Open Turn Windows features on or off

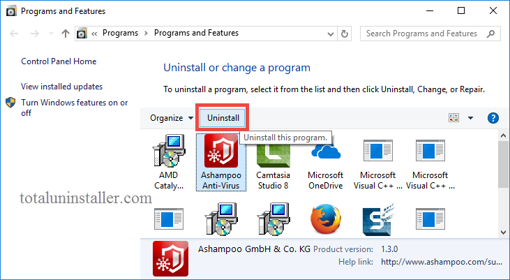[x=75, y=108]
